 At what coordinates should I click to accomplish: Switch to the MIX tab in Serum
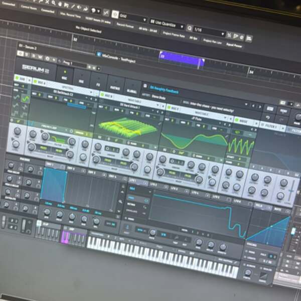81,79
